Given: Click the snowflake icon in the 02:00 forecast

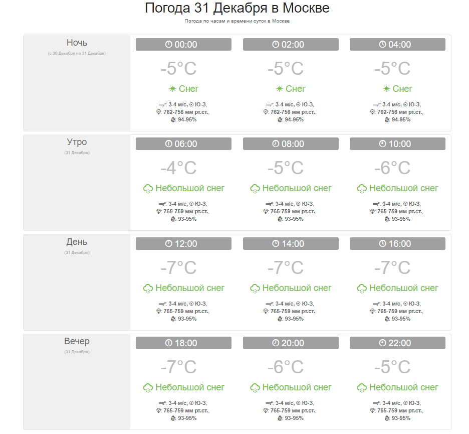Looking at the screenshot, I should [280, 88].
